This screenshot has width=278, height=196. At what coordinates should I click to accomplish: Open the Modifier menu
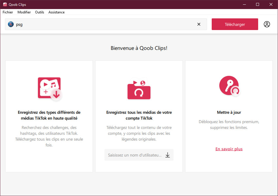[x=24, y=12]
